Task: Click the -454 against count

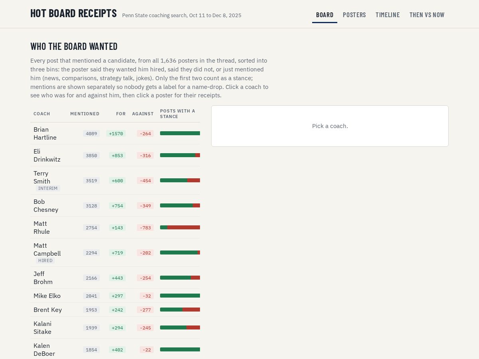Action: pos(145,181)
